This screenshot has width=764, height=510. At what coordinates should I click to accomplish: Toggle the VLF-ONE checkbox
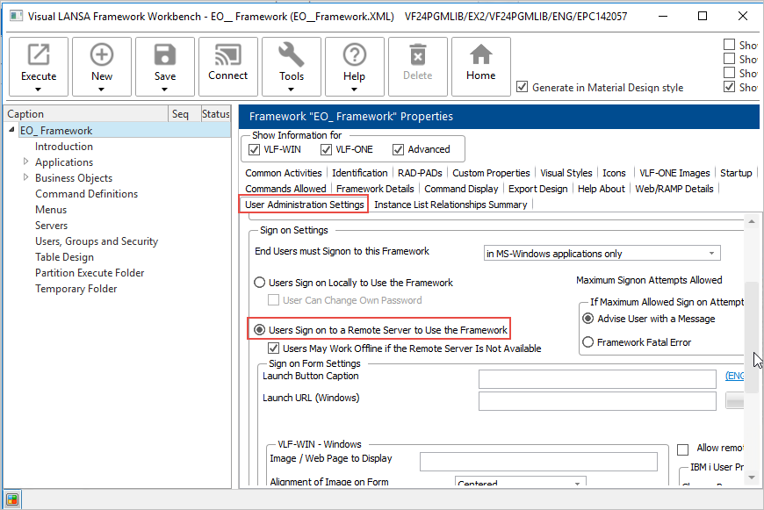click(326, 149)
